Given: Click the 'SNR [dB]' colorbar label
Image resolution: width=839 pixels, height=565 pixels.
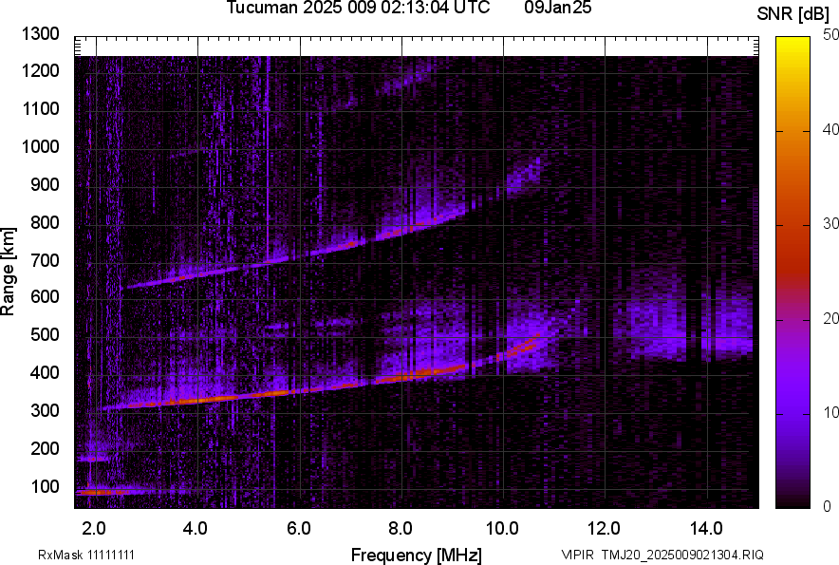Looking at the screenshot, I should coord(792,14).
